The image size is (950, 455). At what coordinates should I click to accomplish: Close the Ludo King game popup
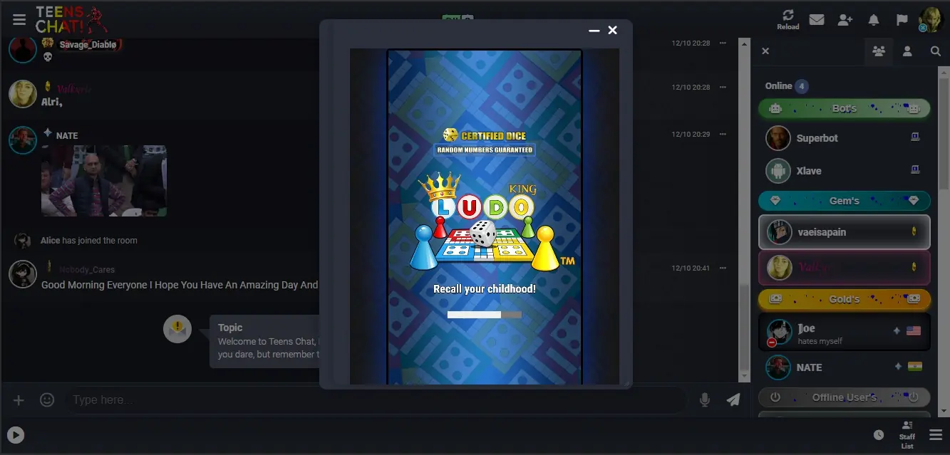[x=612, y=30]
